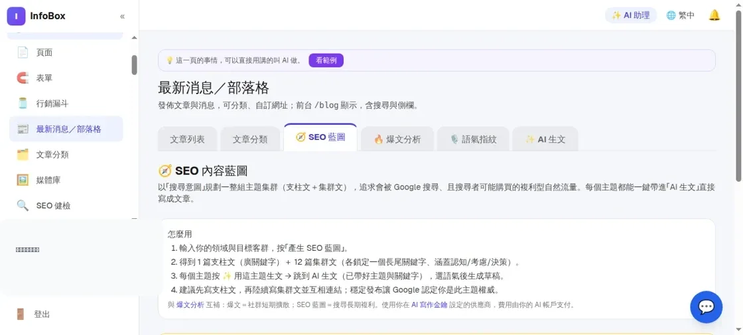Click the InfoBox logo icon
This screenshot has width=743, height=335.
pos(16,16)
